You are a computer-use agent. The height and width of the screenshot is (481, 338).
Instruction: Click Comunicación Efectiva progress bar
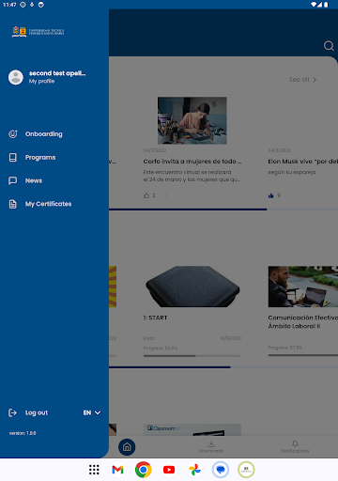point(303,355)
